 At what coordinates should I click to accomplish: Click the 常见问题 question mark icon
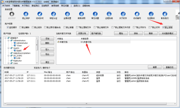95,14
